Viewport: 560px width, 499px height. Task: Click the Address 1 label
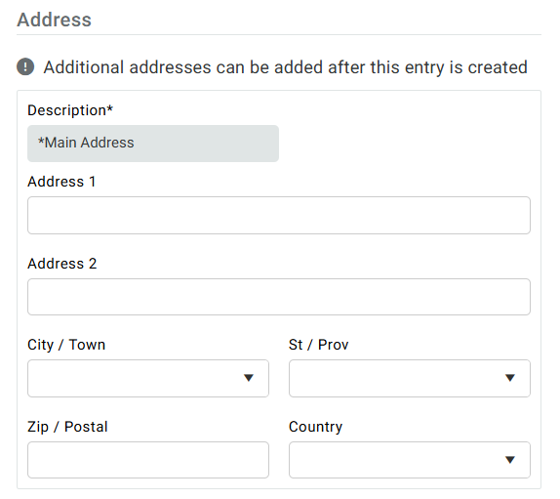coord(61,182)
